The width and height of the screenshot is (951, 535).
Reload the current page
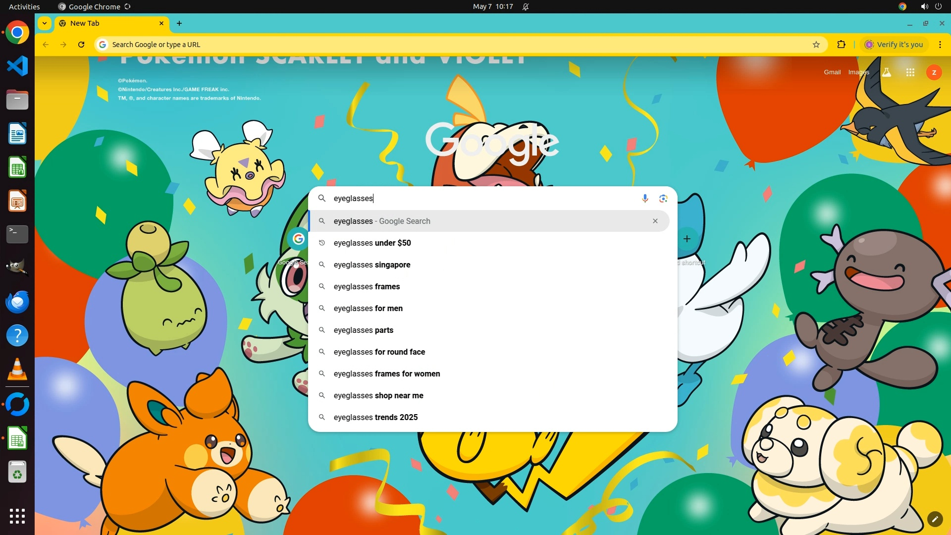click(81, 45)
